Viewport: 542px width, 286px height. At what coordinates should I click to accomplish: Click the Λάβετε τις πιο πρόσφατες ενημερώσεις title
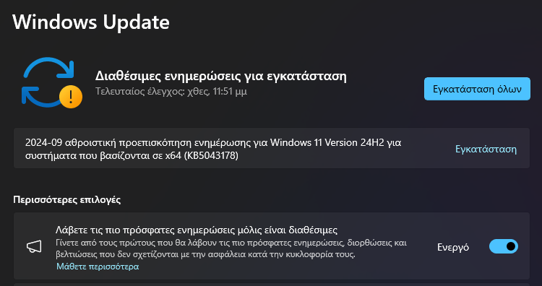point(197,230)
